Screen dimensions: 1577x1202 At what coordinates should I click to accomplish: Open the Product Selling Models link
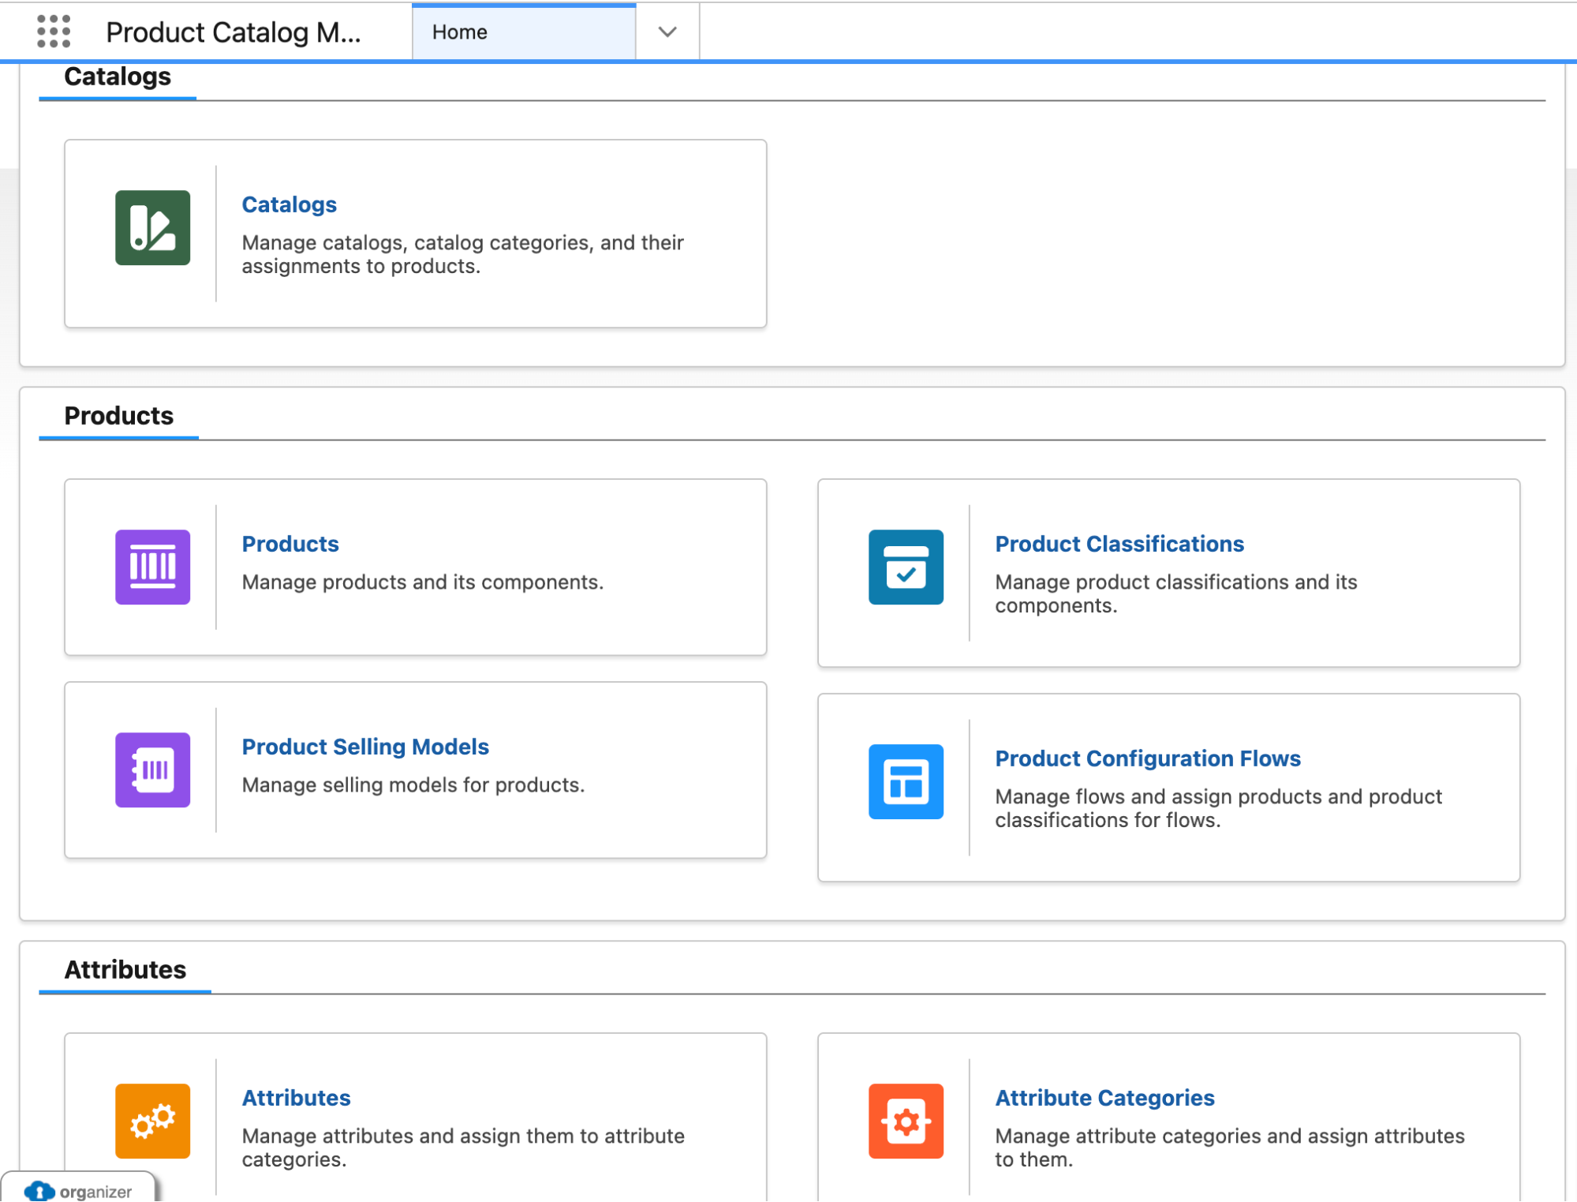click(365, 747)
